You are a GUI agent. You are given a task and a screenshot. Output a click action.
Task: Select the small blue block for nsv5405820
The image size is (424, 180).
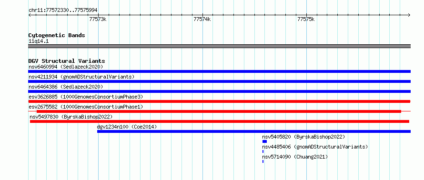point(264,141)
